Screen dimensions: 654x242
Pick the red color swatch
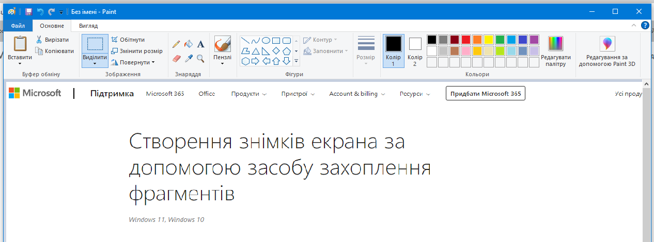[466, 40]
